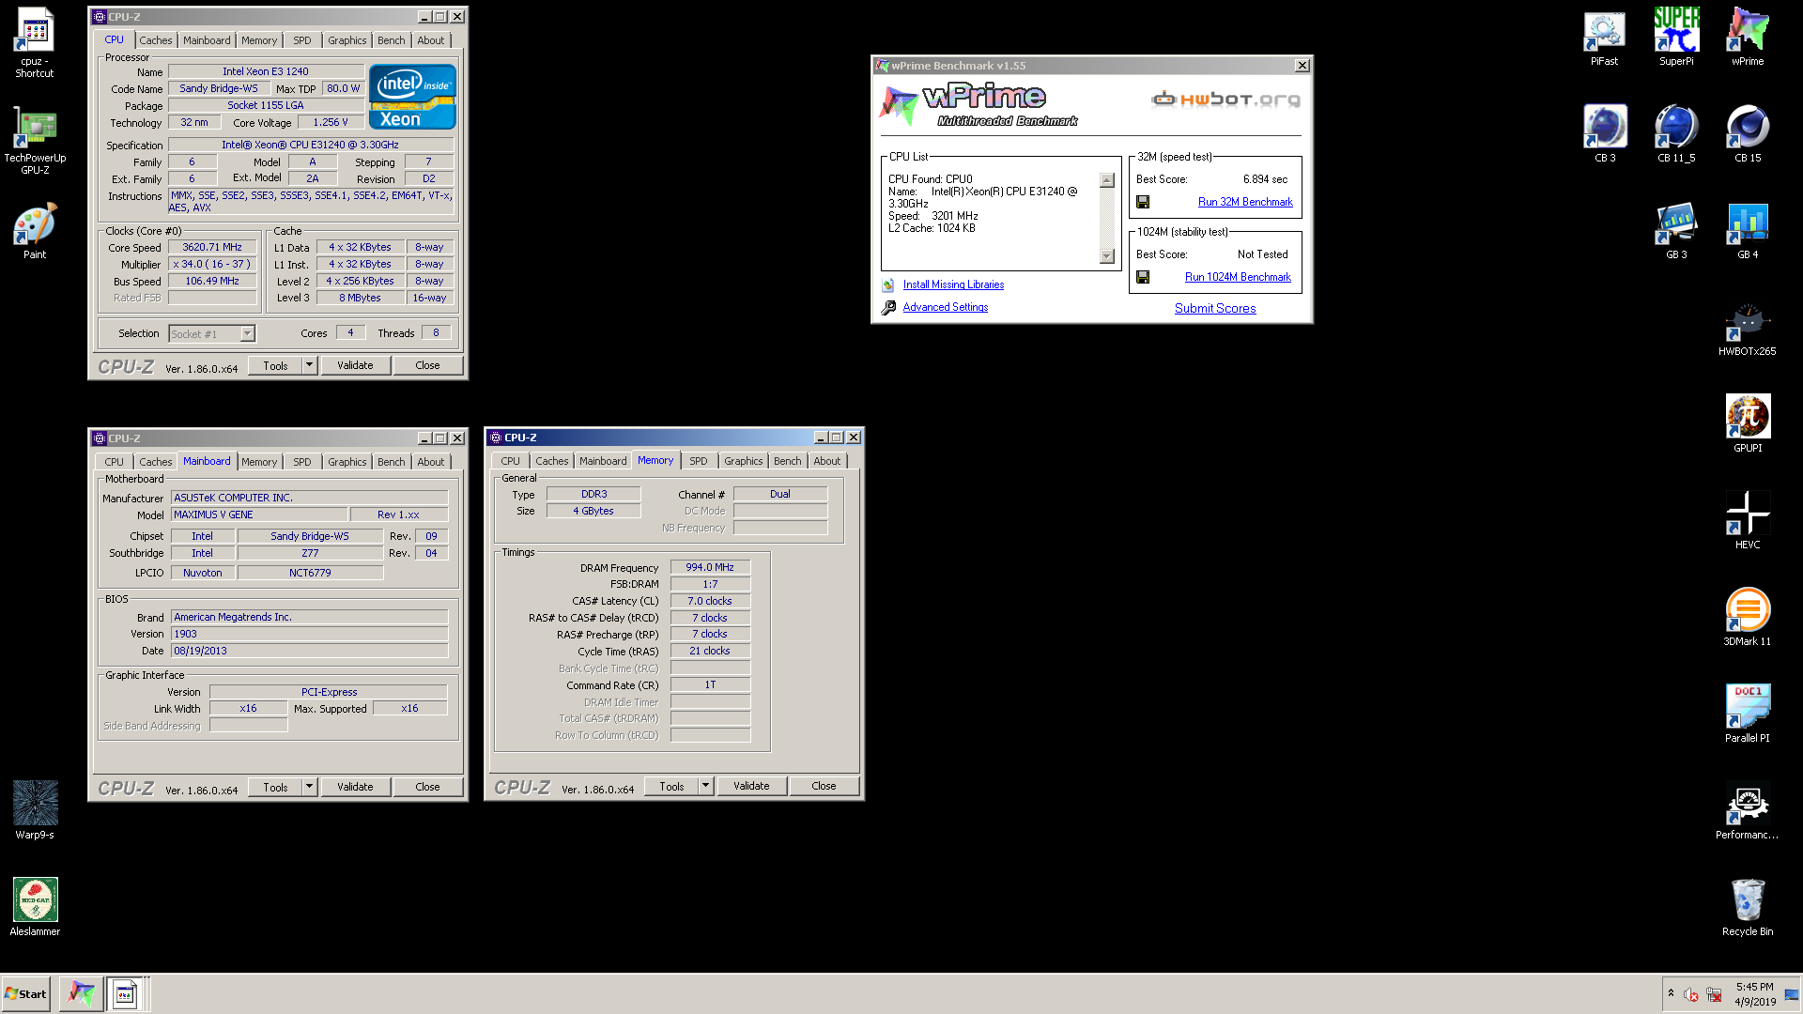Screen dimensions: 1803x1014
Task: Click the wPrime taskbar button
Action: [x=82, y=993]
